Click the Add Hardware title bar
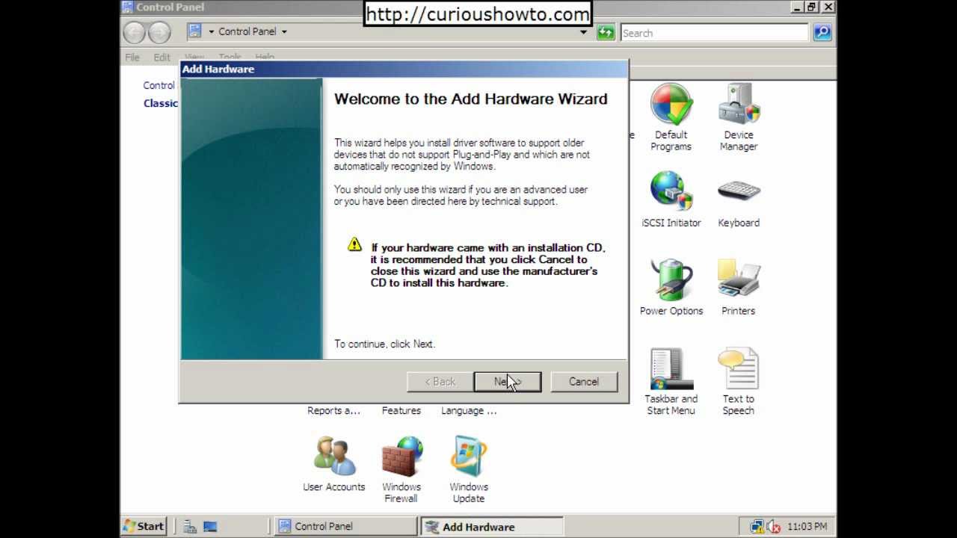This screenshot has width=957, height=538. (x=404, y=69)
